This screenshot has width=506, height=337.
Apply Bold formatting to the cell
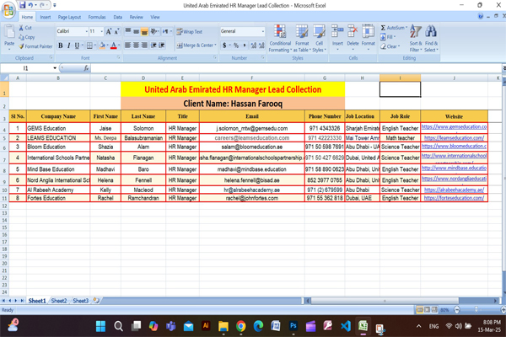coord(59,45)
